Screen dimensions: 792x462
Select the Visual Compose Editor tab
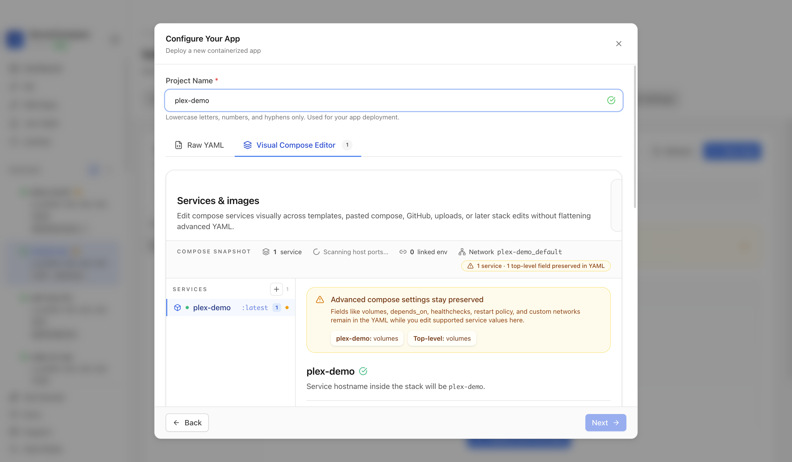point(298,145)
